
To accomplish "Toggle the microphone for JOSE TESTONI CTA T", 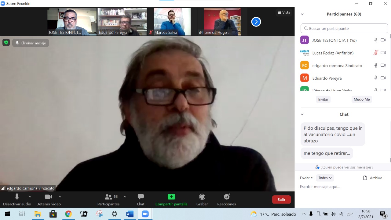I will (376, 40).
